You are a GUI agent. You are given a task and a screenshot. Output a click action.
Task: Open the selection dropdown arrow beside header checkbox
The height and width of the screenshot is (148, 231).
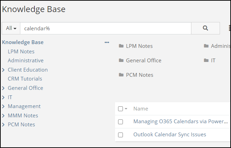(x=126, y=109)
